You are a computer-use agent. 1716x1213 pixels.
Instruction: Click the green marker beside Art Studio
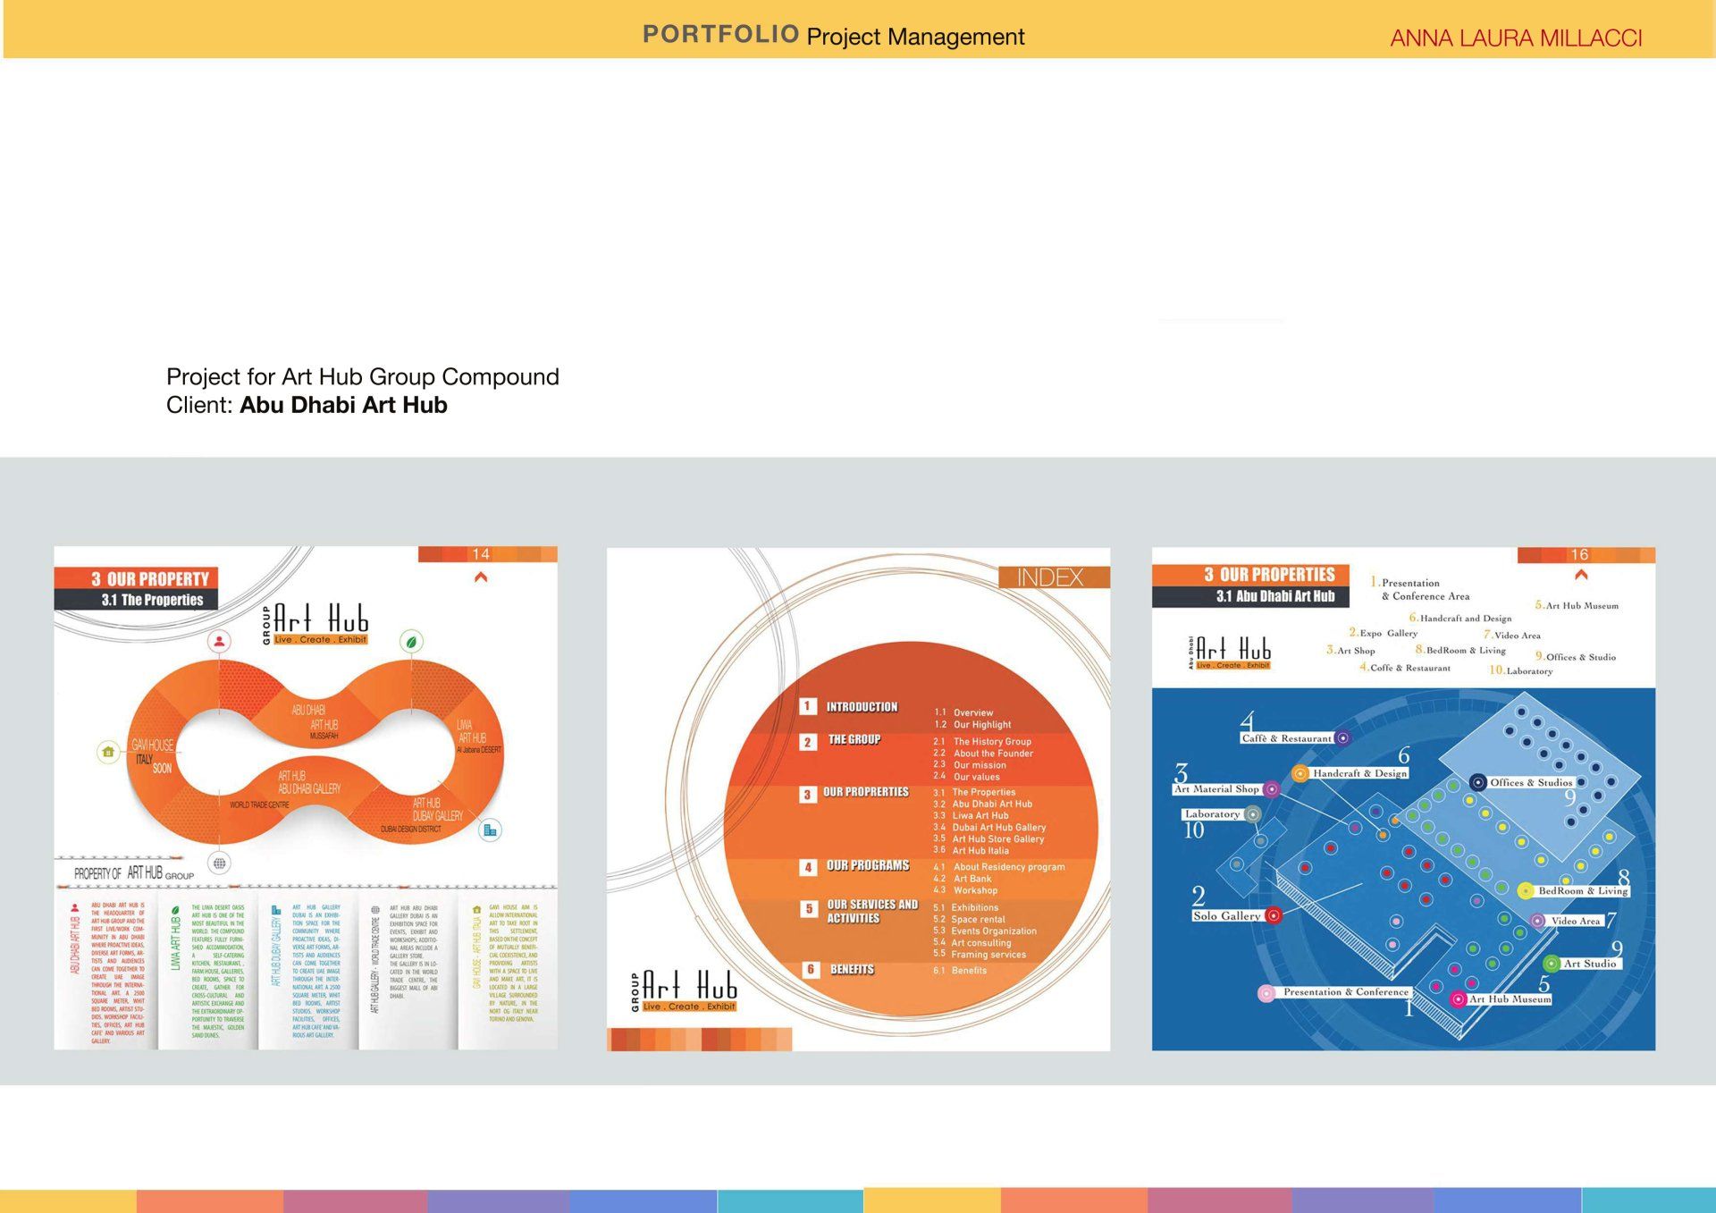1552,964
